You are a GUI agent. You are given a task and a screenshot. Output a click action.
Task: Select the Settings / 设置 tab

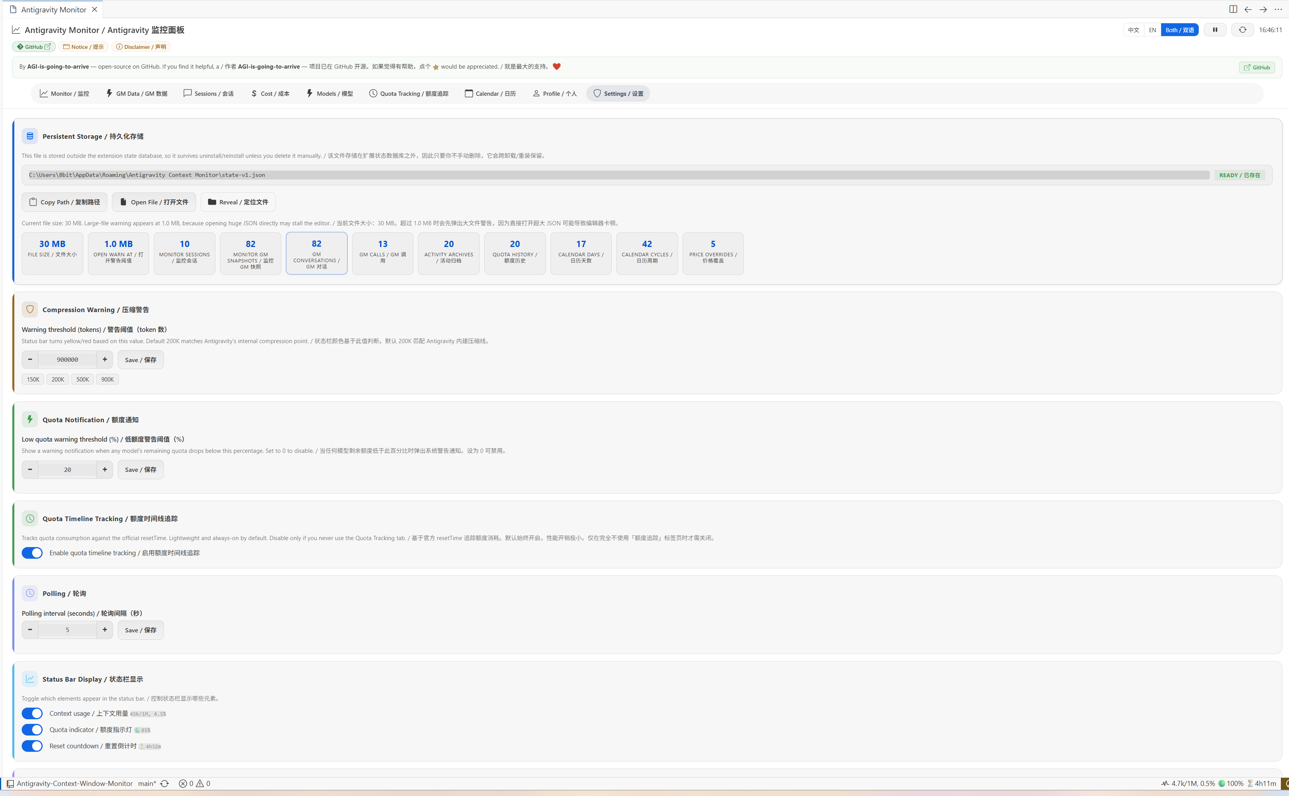coord(618,94)
